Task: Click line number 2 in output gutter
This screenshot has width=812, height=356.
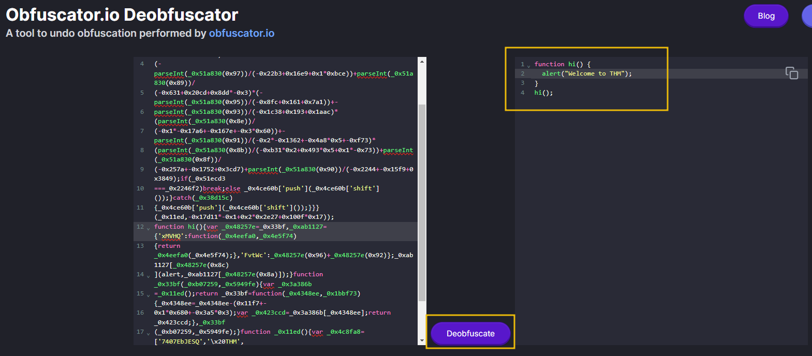Action: click(x=522, y=73)
